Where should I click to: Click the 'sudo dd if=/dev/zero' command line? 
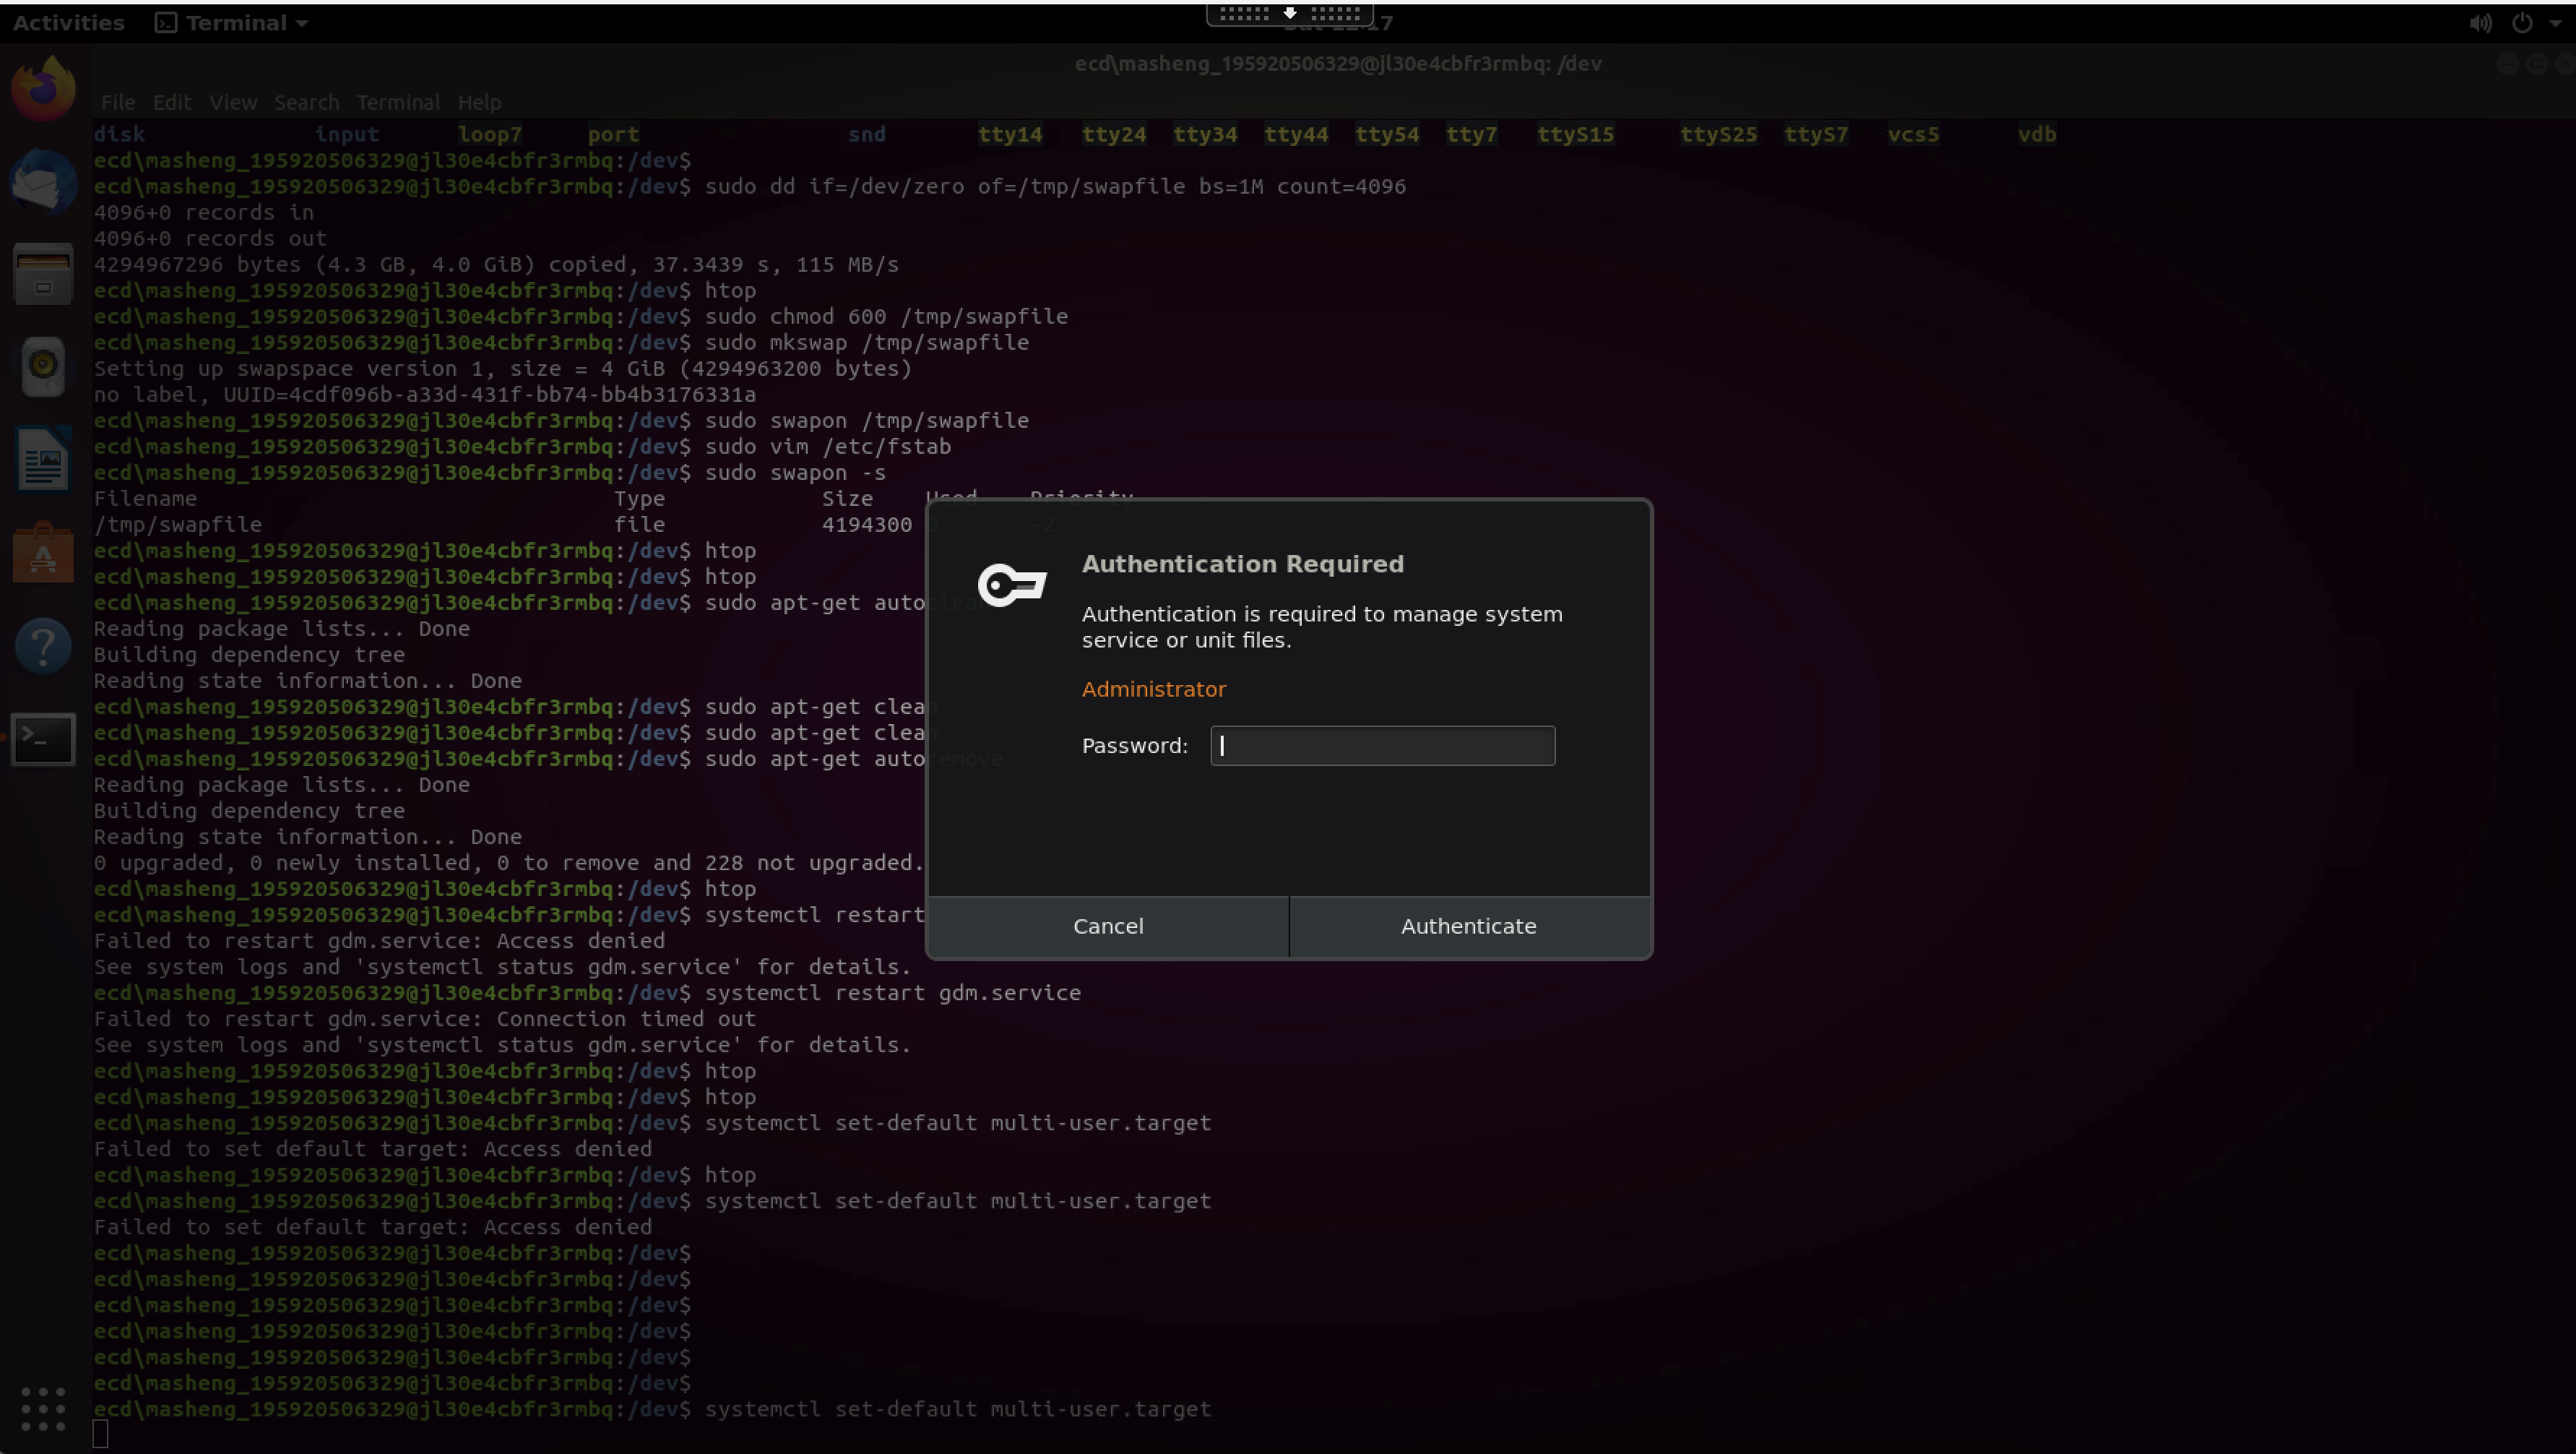pyautogui.click(x=1055, y=186)
